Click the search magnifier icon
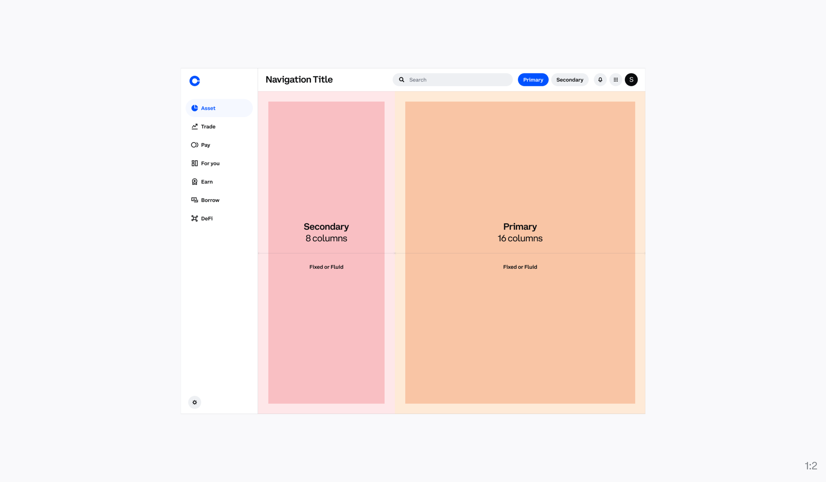 tap(401, 80)
